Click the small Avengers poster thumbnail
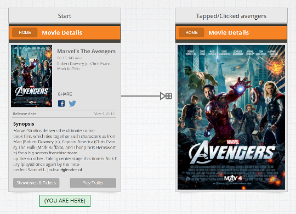Screen dimensions: 296x214 coord(32,76)
